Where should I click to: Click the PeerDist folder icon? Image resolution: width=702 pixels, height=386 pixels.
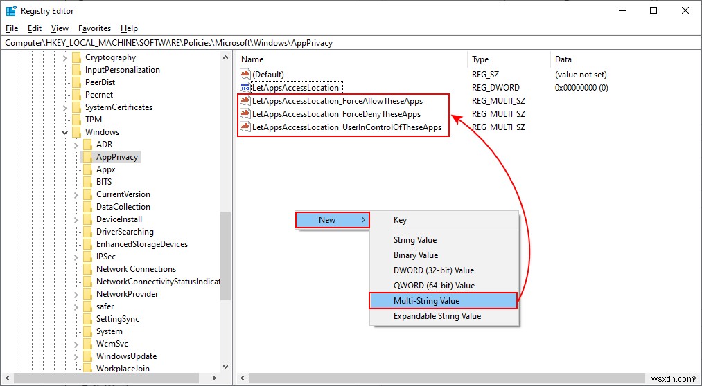[76, 82]
